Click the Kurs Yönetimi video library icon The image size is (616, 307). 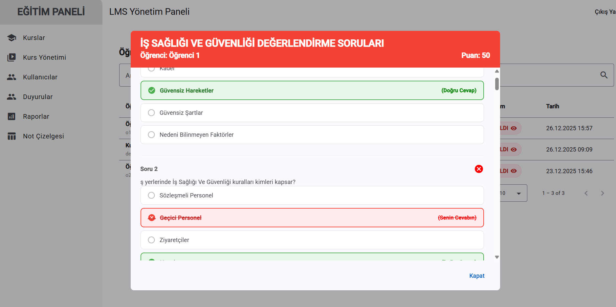[12, 57]
